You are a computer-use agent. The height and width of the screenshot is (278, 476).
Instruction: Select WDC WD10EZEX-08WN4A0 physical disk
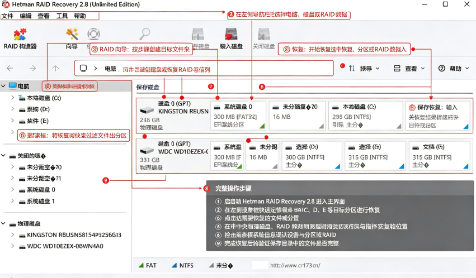click(x=65, y=246)
